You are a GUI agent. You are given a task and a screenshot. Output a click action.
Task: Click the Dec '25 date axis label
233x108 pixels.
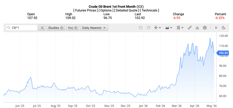[x=126, y=106]
